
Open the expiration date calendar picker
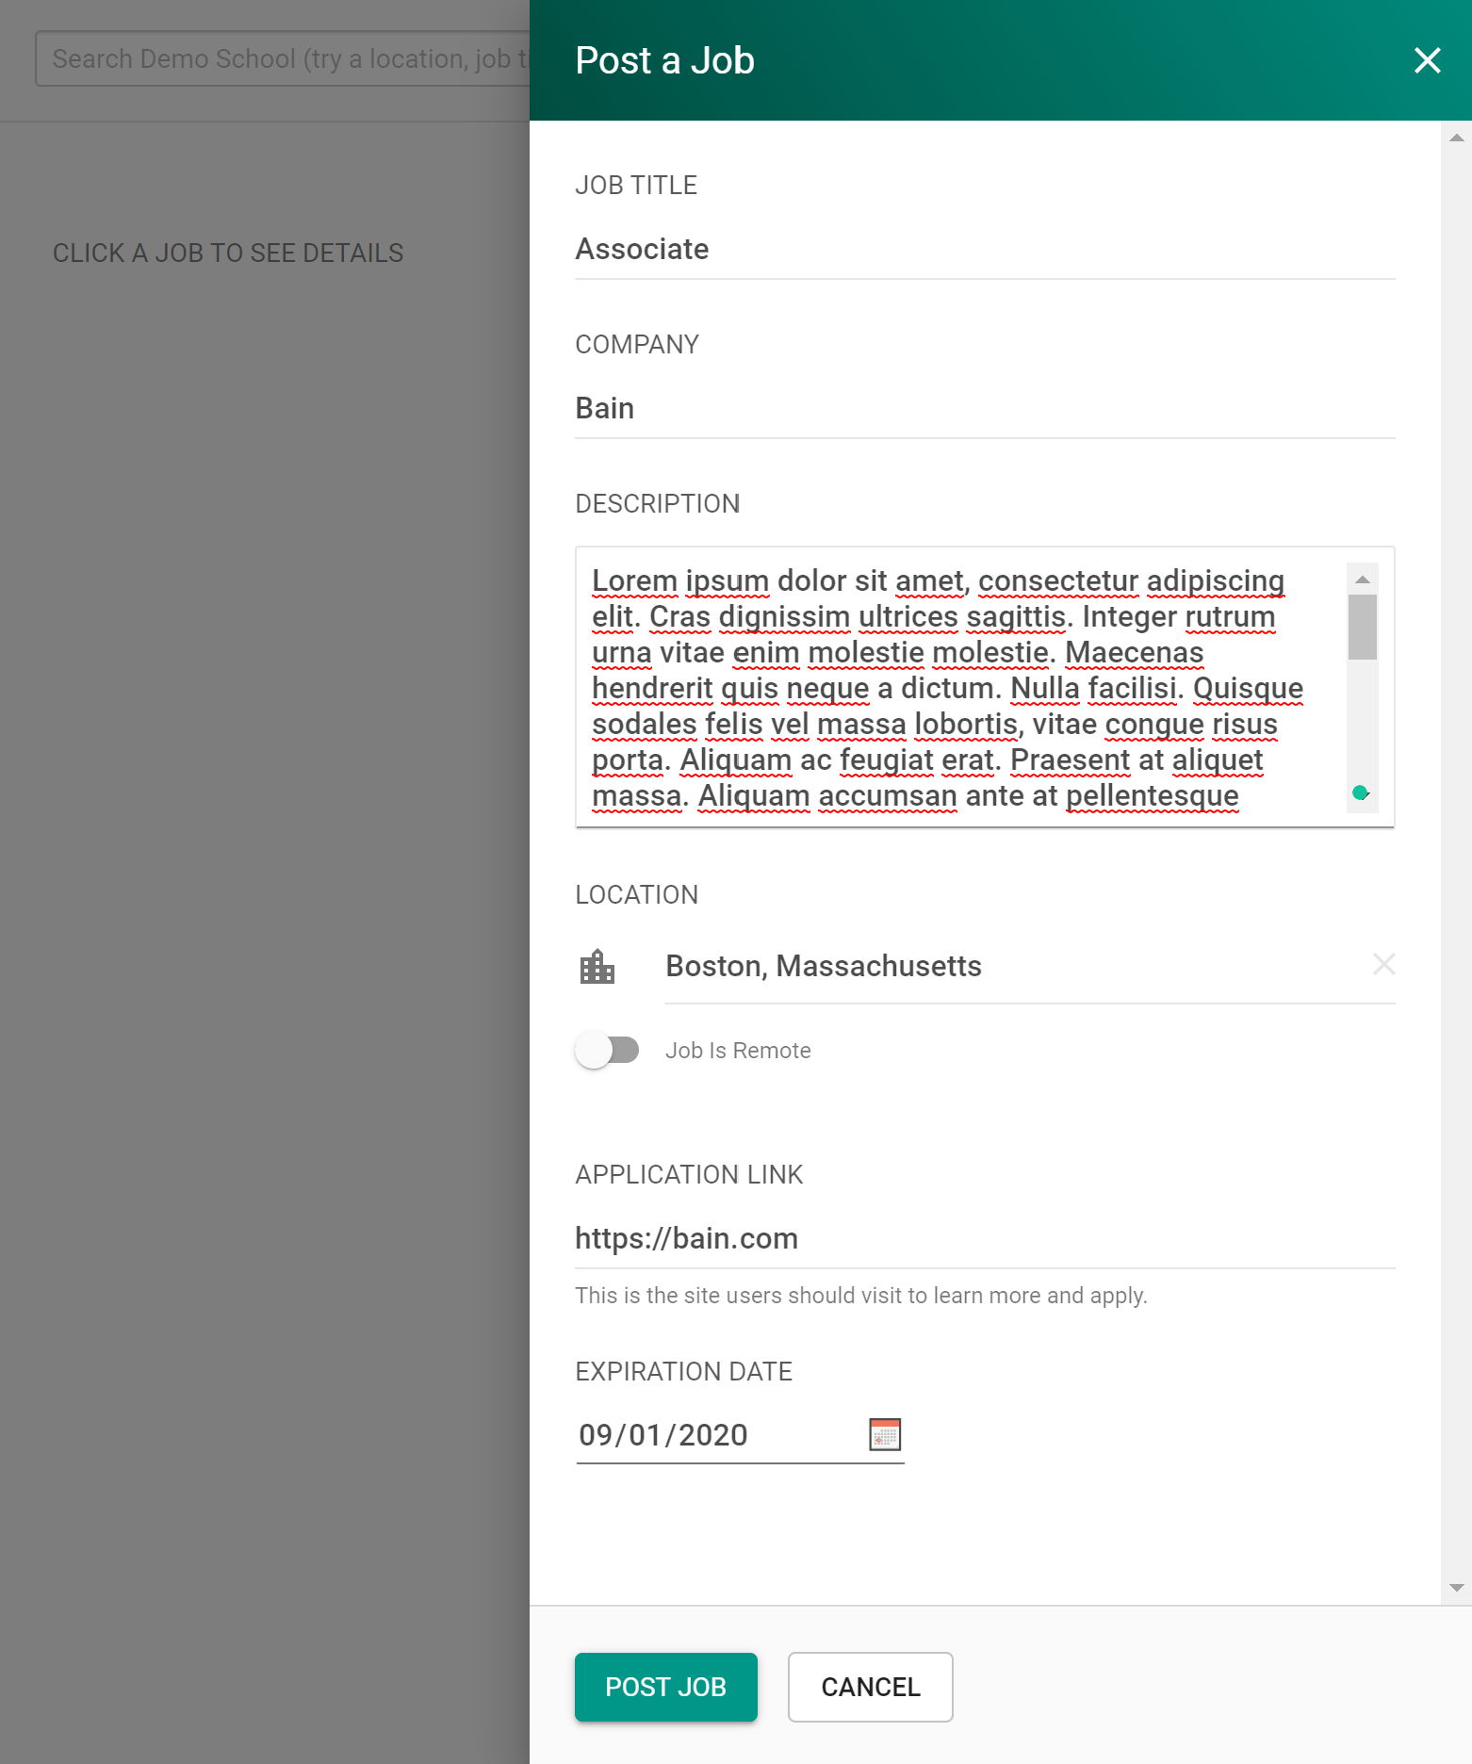coord(884,1434)
